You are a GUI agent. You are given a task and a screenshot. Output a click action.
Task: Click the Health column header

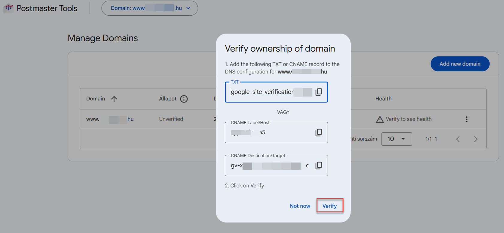(x=383, y=99)
